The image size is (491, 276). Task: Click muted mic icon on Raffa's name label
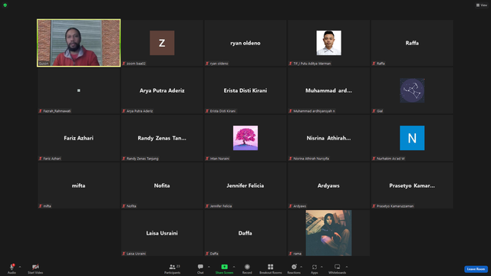(374, 64)
